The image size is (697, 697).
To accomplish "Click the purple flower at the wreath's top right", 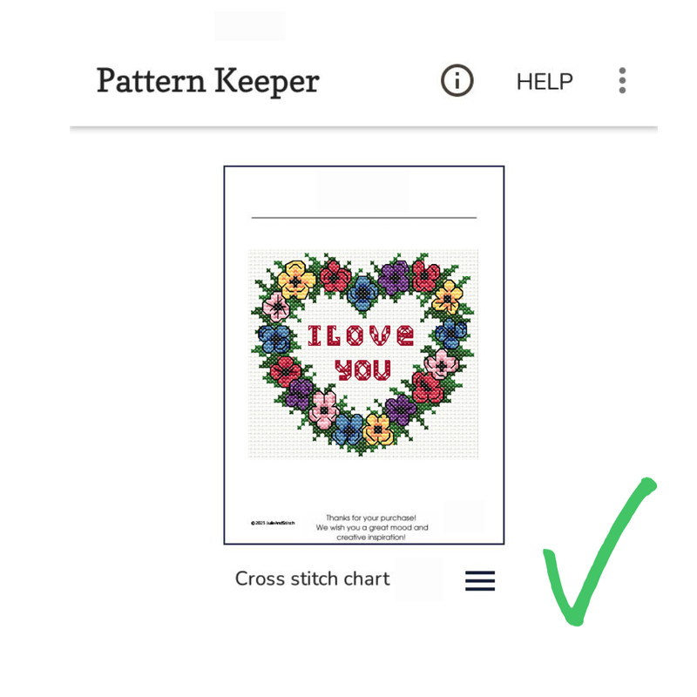I will point(394,278).
